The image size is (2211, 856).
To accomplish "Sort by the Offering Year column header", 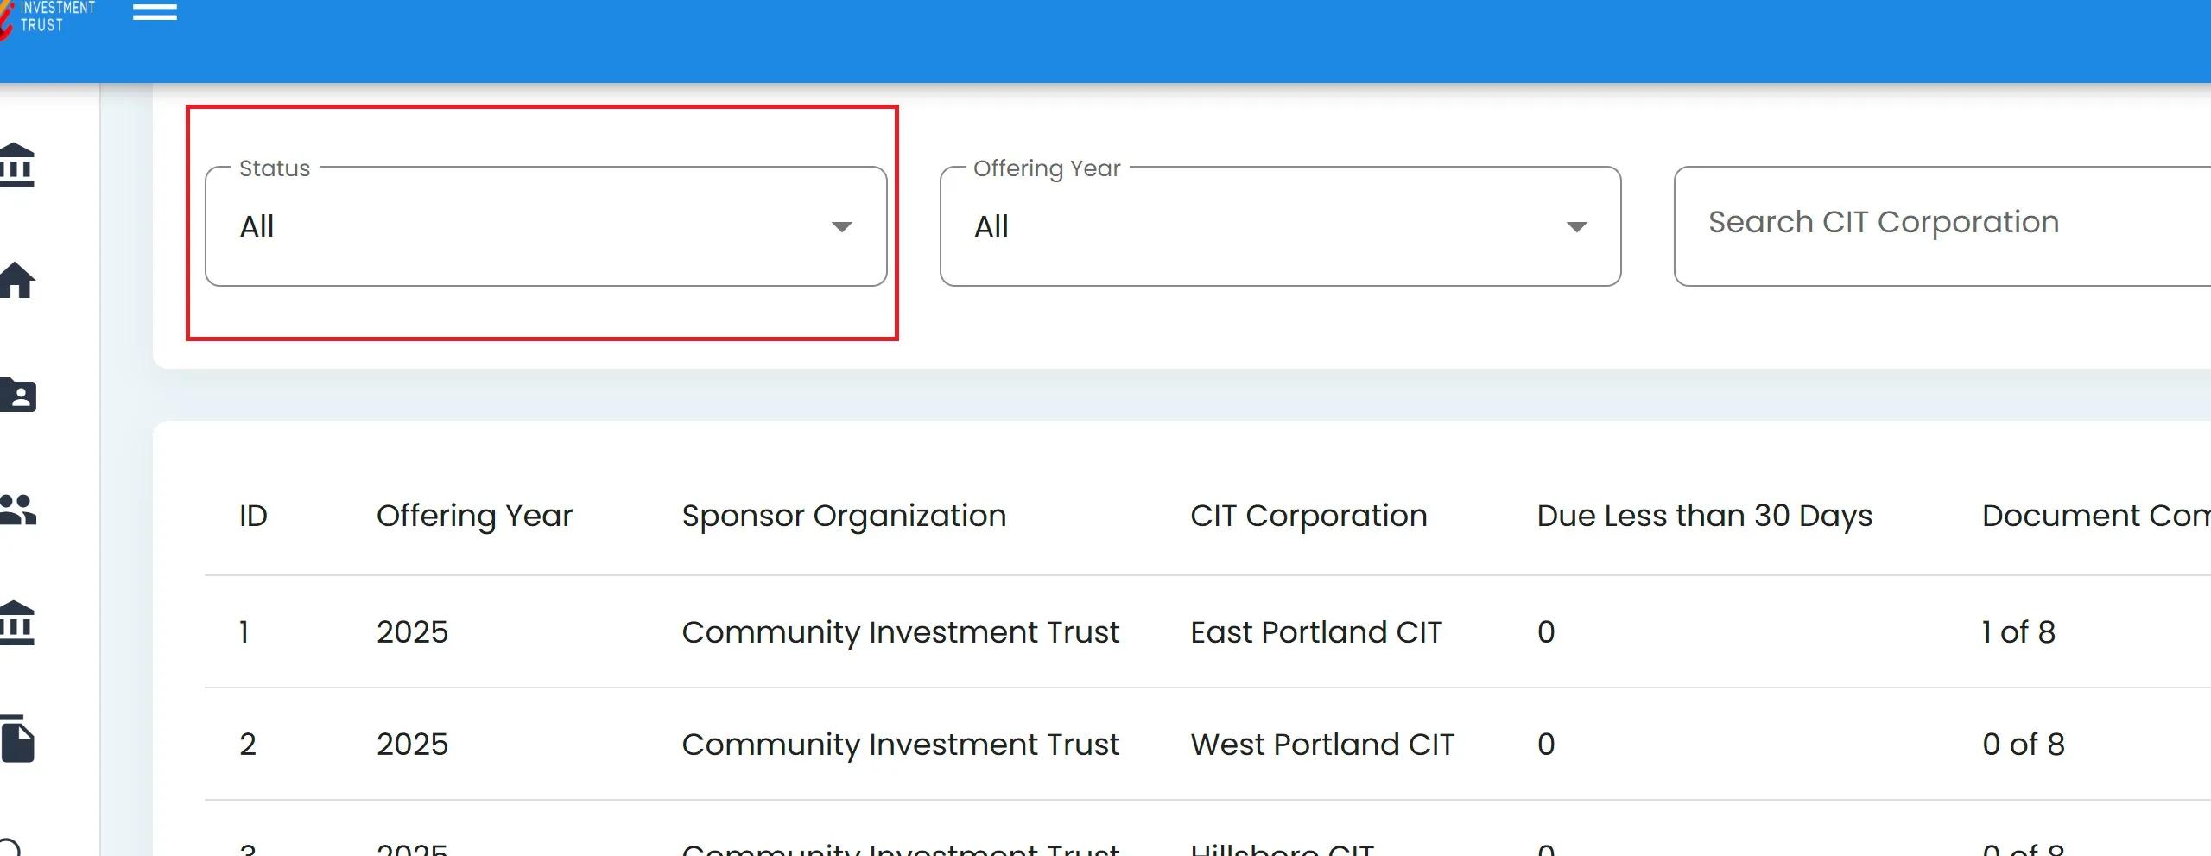I will [474, 516].
